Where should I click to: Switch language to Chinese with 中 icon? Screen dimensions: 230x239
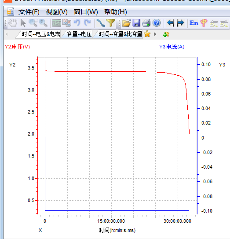(x=204, y=23)
